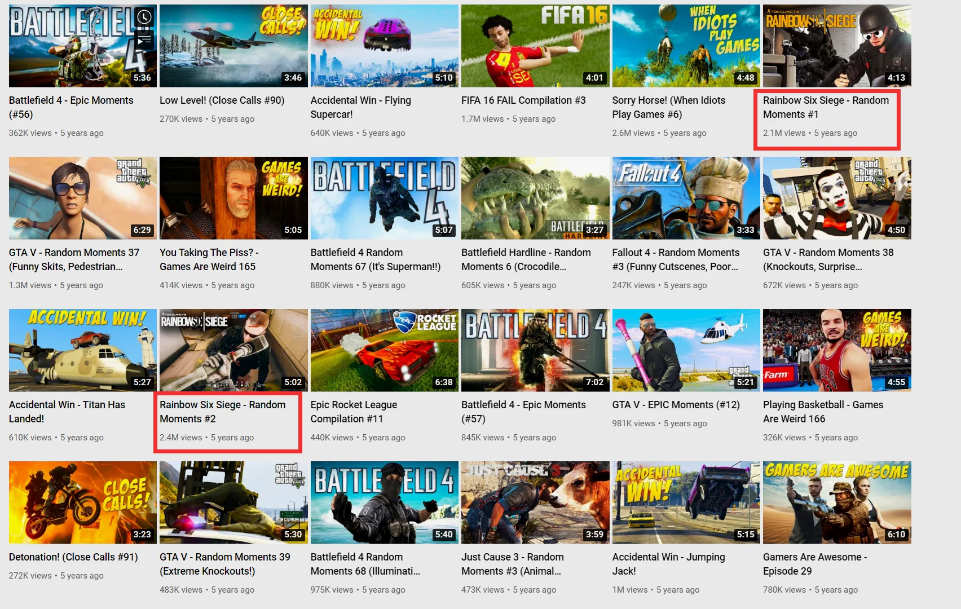
Task: Open the Accidental Win - Jumping Jack thumbnail
Action: click(x=686, y=502)
